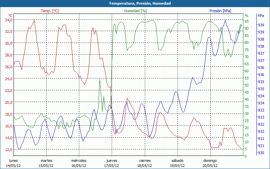Click the hPa unit label on pressure axis
Image resolution: width=270 pixels, height=169 pixels.
pyautogui.click(x=261, y=16)
